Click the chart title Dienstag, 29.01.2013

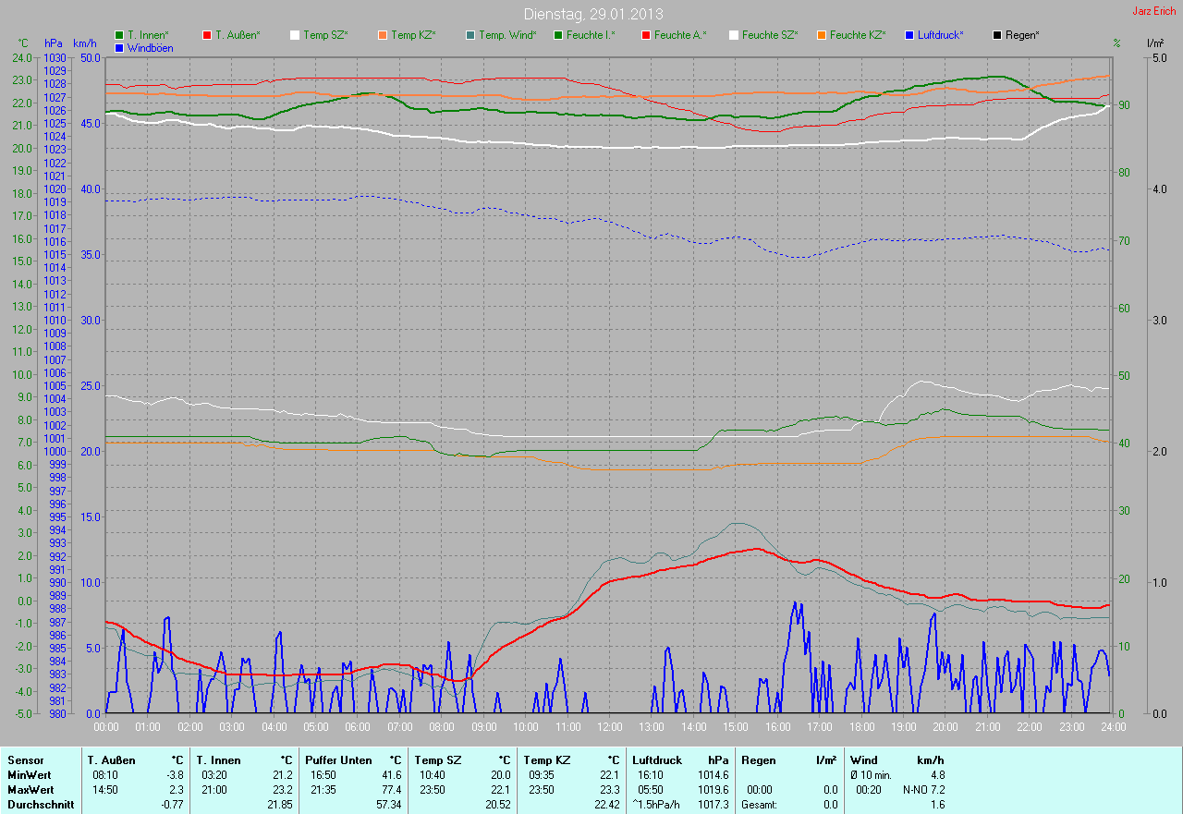tap(592, 14)
